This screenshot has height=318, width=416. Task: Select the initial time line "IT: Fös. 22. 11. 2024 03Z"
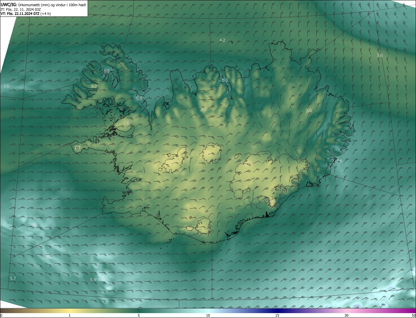pyautogui.click(x=20, y=9)
